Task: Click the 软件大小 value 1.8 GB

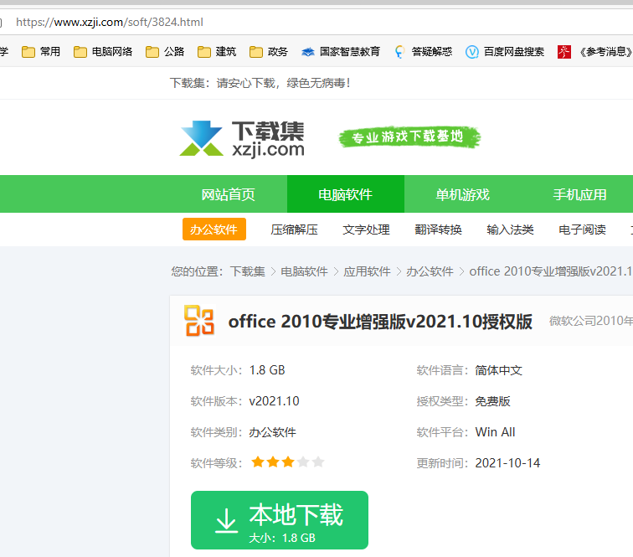Action: pos(267,370)
